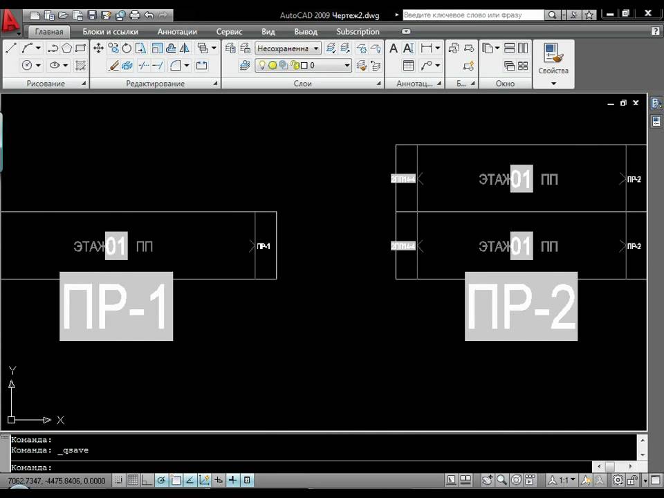Click in the search keyword field
This screenshot has width=664, height=498.
[473, 15]
